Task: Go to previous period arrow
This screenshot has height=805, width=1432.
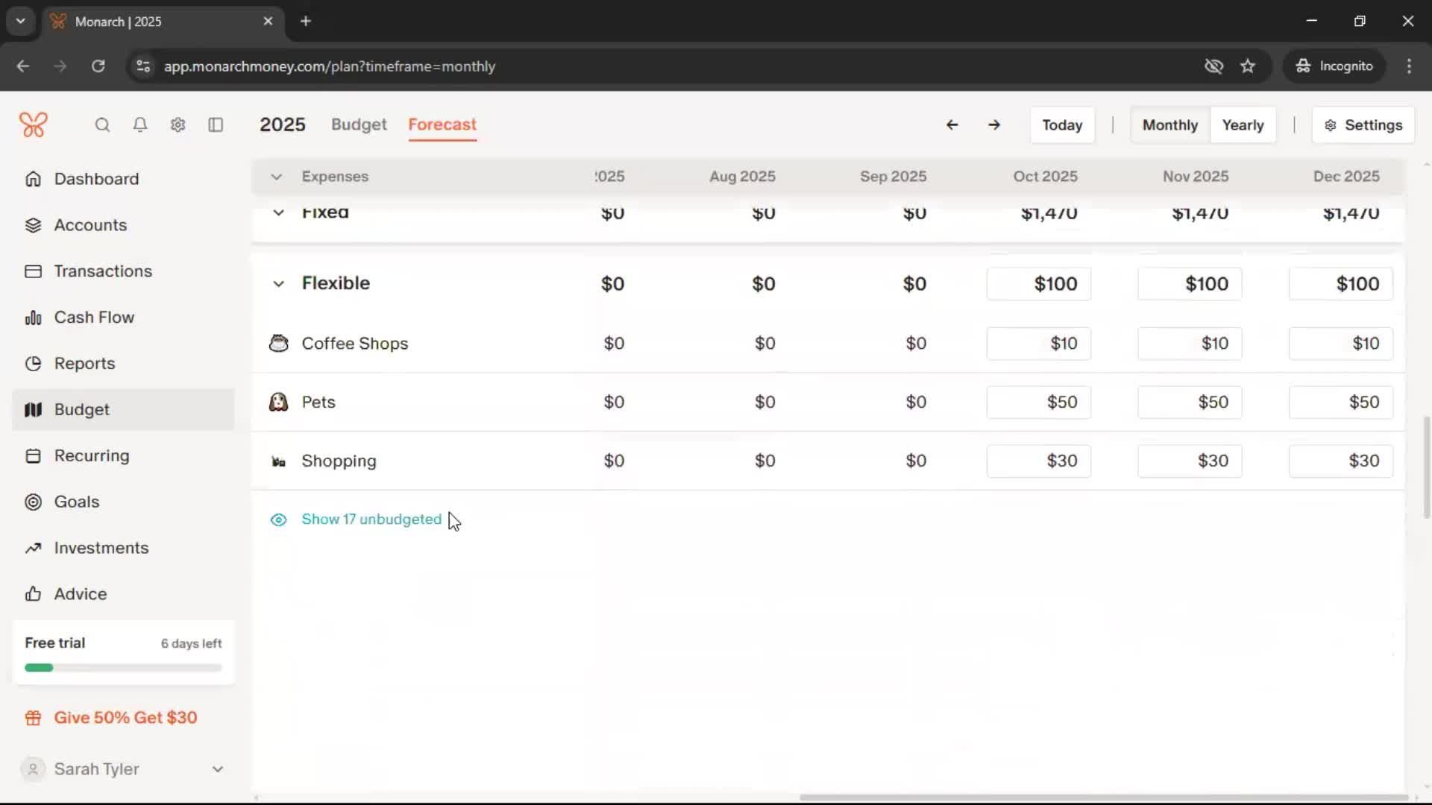Action: coord(952,125)
